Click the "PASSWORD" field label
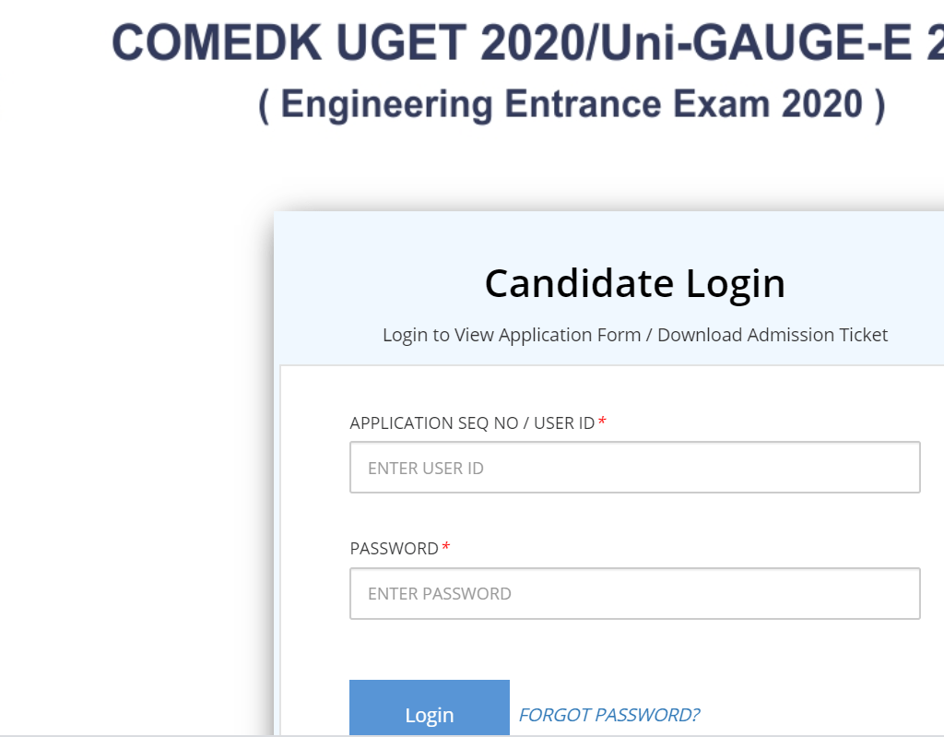944x737 pixels. [x=394, y=549]
